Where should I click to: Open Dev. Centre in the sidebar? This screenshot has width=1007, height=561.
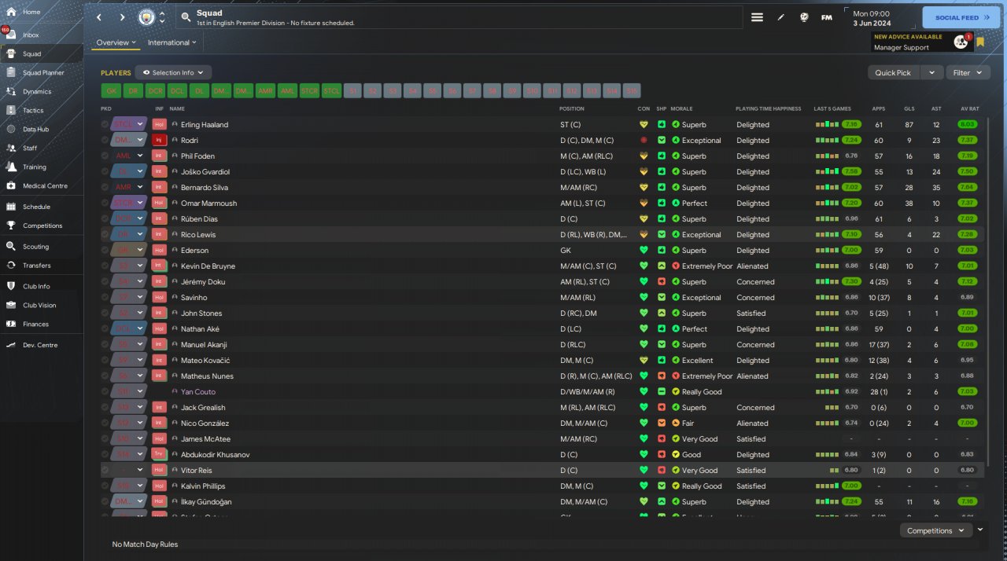pos(39,345)
